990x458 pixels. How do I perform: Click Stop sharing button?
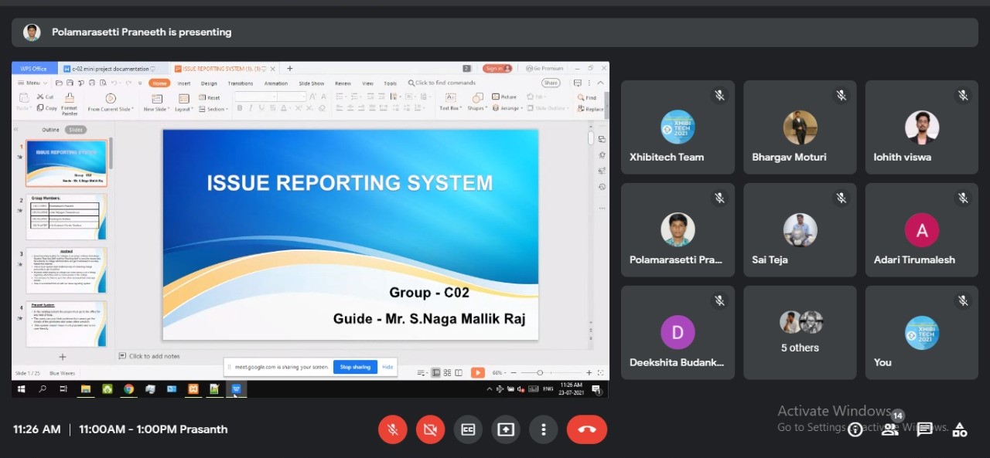[x=355, y=367]
